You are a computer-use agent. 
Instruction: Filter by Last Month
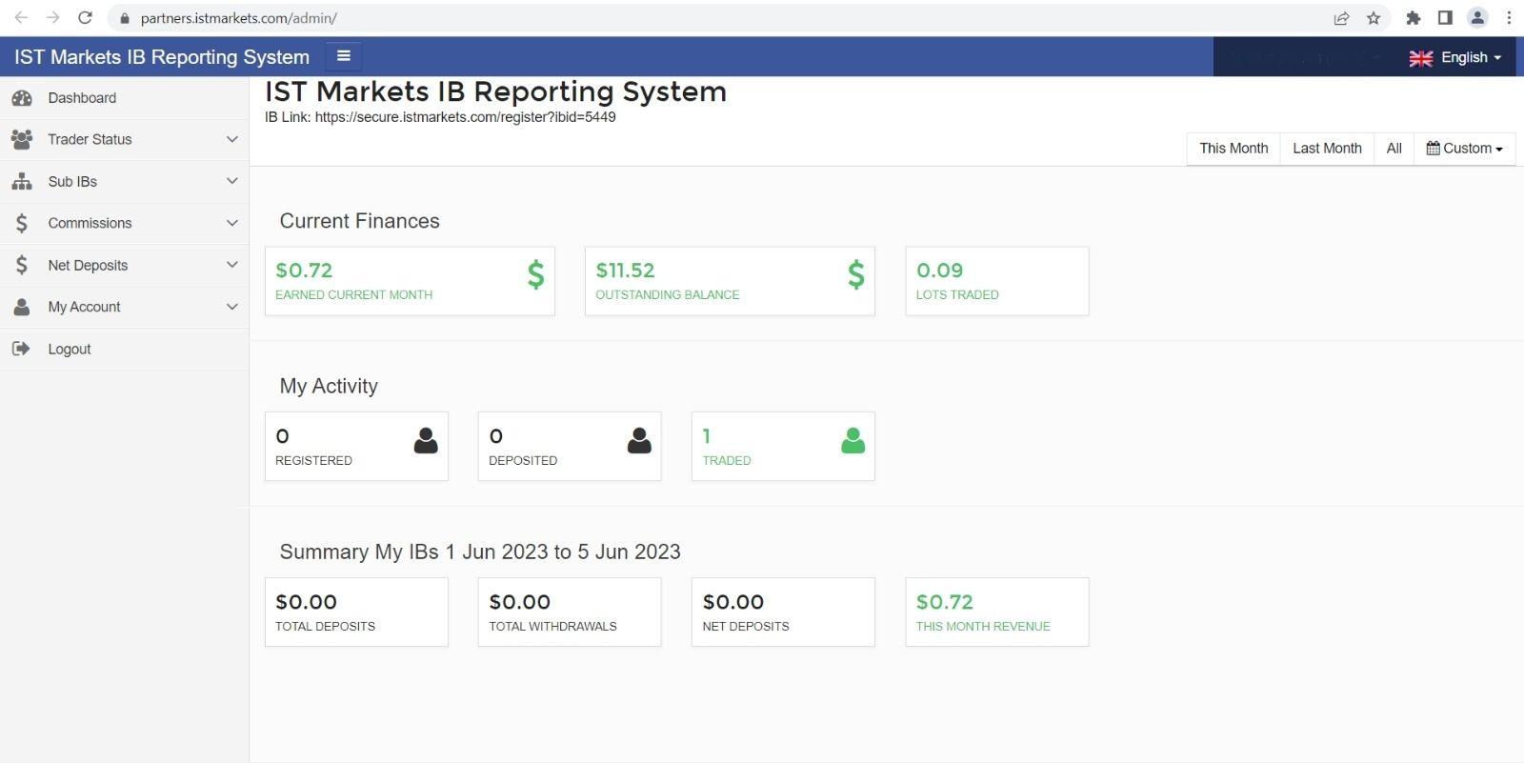pos(1327,149)
